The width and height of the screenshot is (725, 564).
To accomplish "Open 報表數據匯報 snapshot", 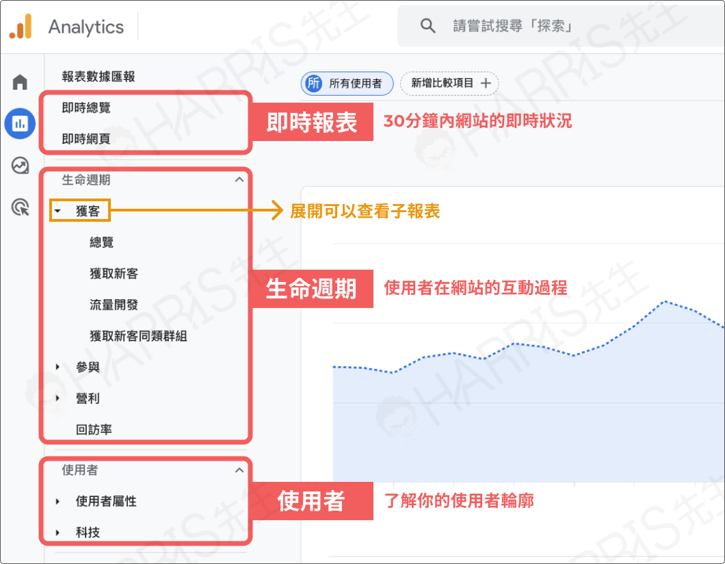I will click(x=98, y=77).
